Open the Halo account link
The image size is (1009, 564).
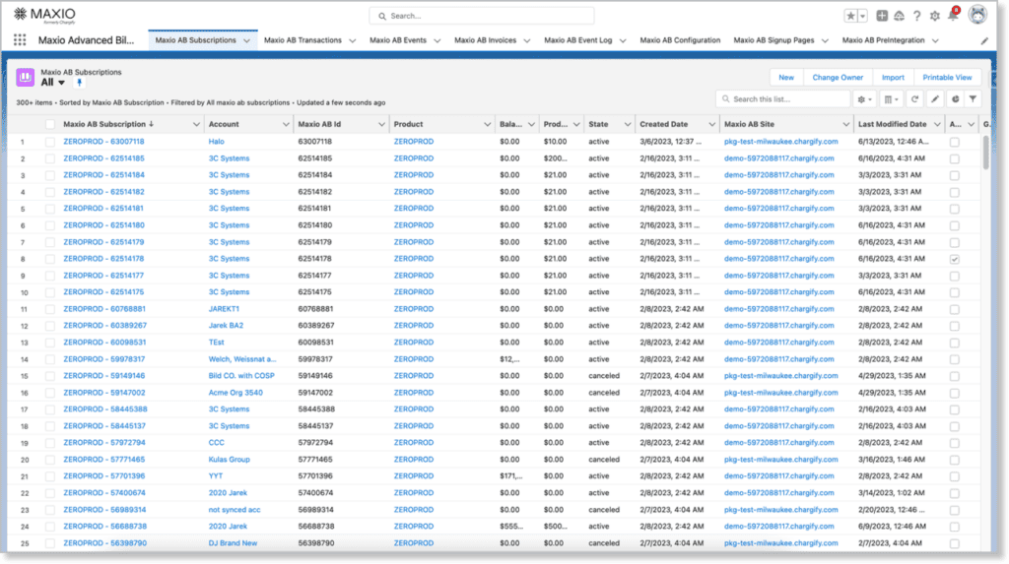click(216, 142)
